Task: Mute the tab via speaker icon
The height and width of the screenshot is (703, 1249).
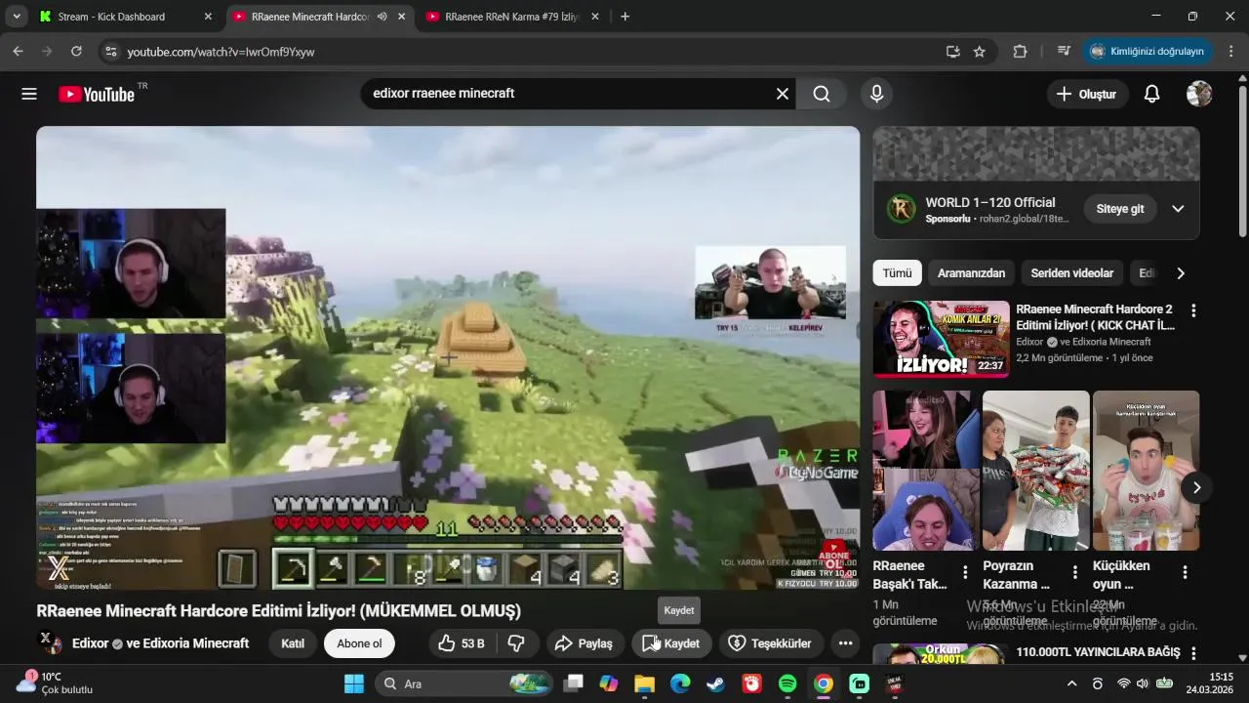Action: [x=382, y=17]
